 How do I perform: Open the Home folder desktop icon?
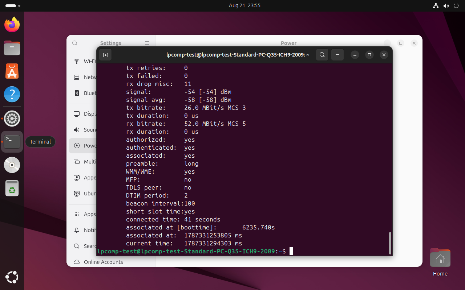pyautogui.click(x=440, y=262)
